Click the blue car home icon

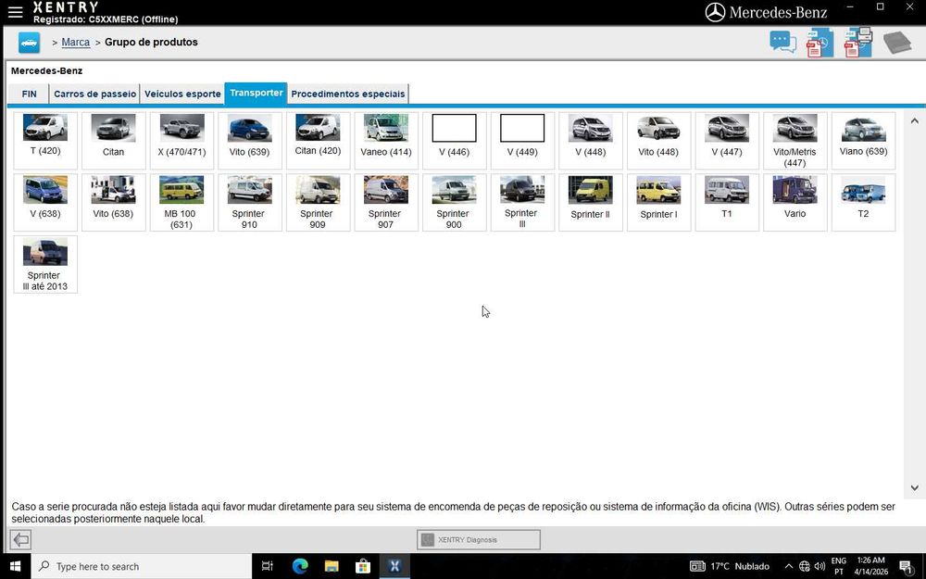pyautogui.click(x=29, y=43)
